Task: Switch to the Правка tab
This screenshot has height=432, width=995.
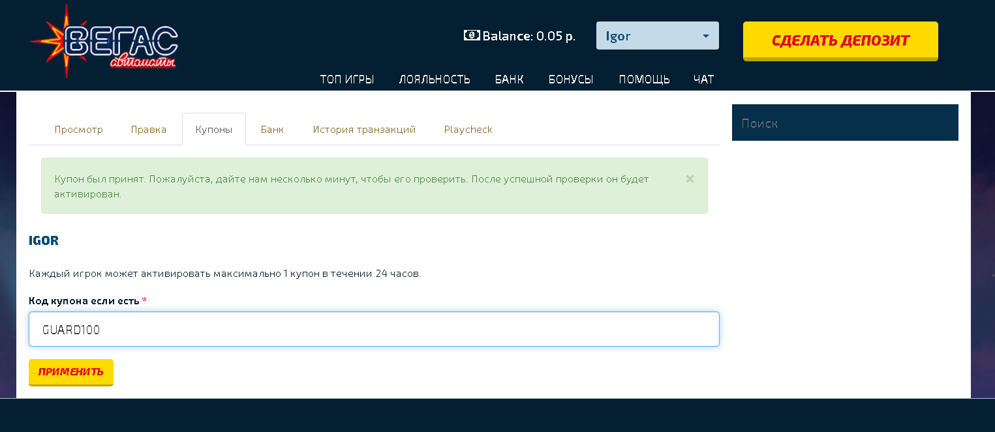Action: [148, 130]
